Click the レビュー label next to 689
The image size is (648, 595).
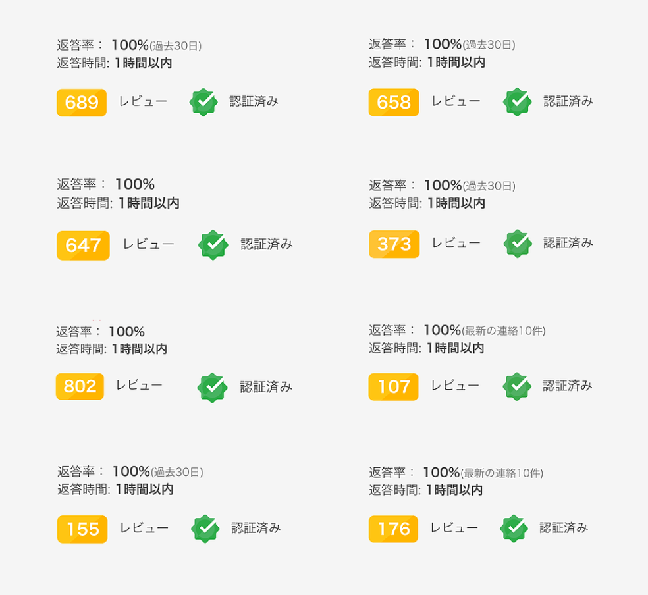point(143,101)
